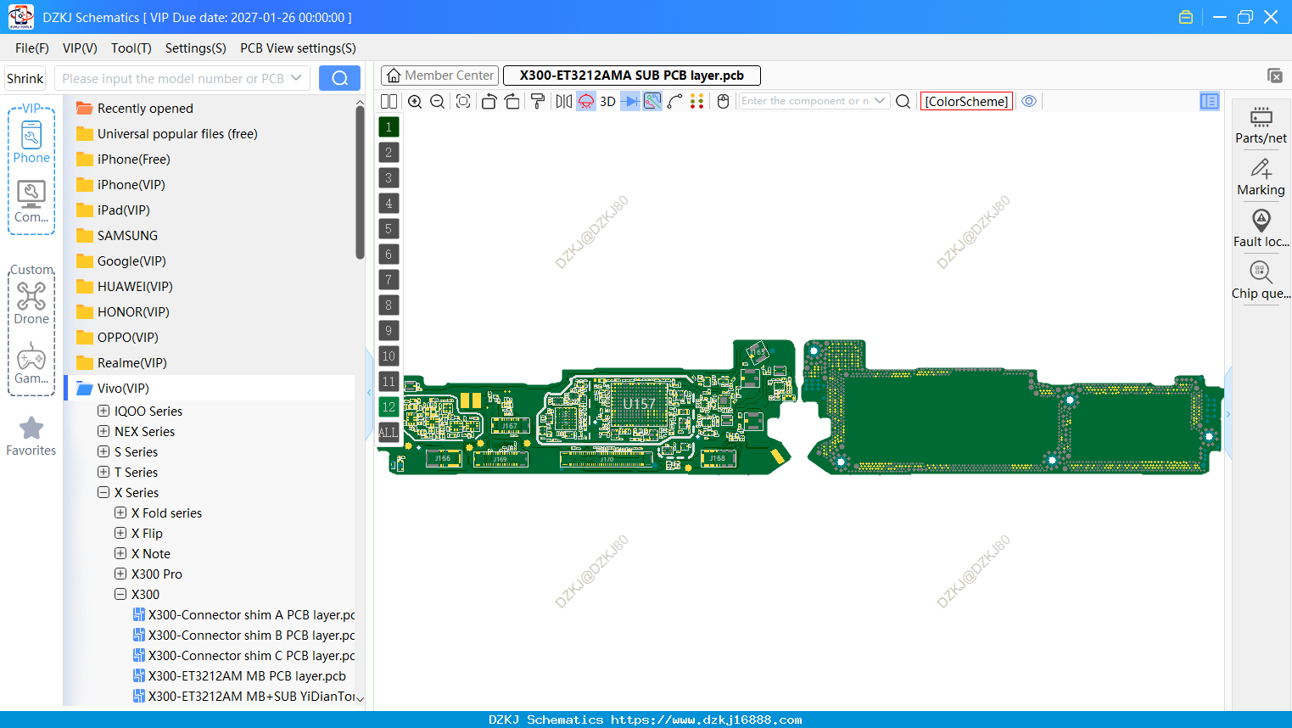This screenshot has width=1292, height=728.
Task: Show ALL PCB layers
Action: pos(389,433)
